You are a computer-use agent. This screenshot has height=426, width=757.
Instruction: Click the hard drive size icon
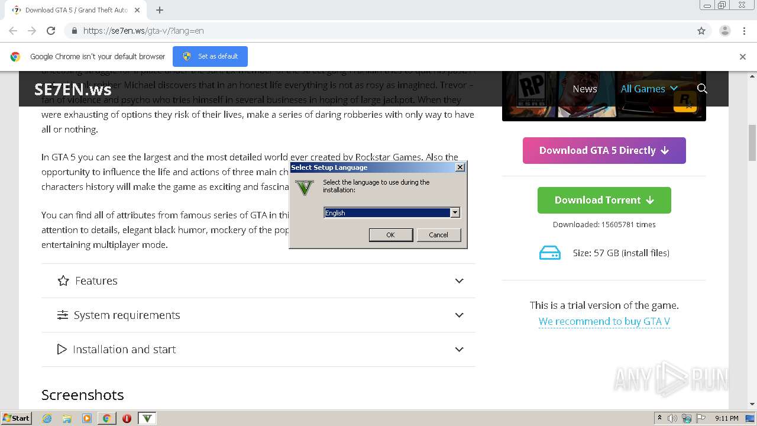[549, 253]
